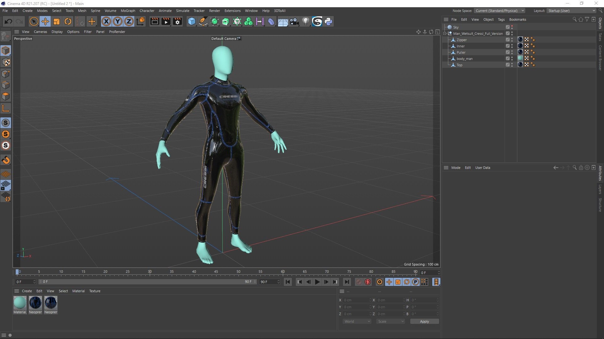The height and width of the screenshot is (339, 604).
Task: Play the animation forward
Action: click(x=317, y=282)
